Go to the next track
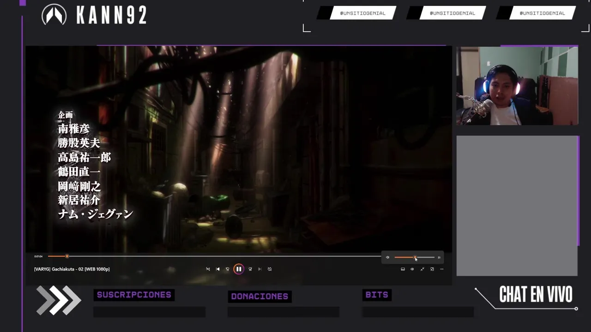Screen dimensions: 591x332 coord(260,269)
